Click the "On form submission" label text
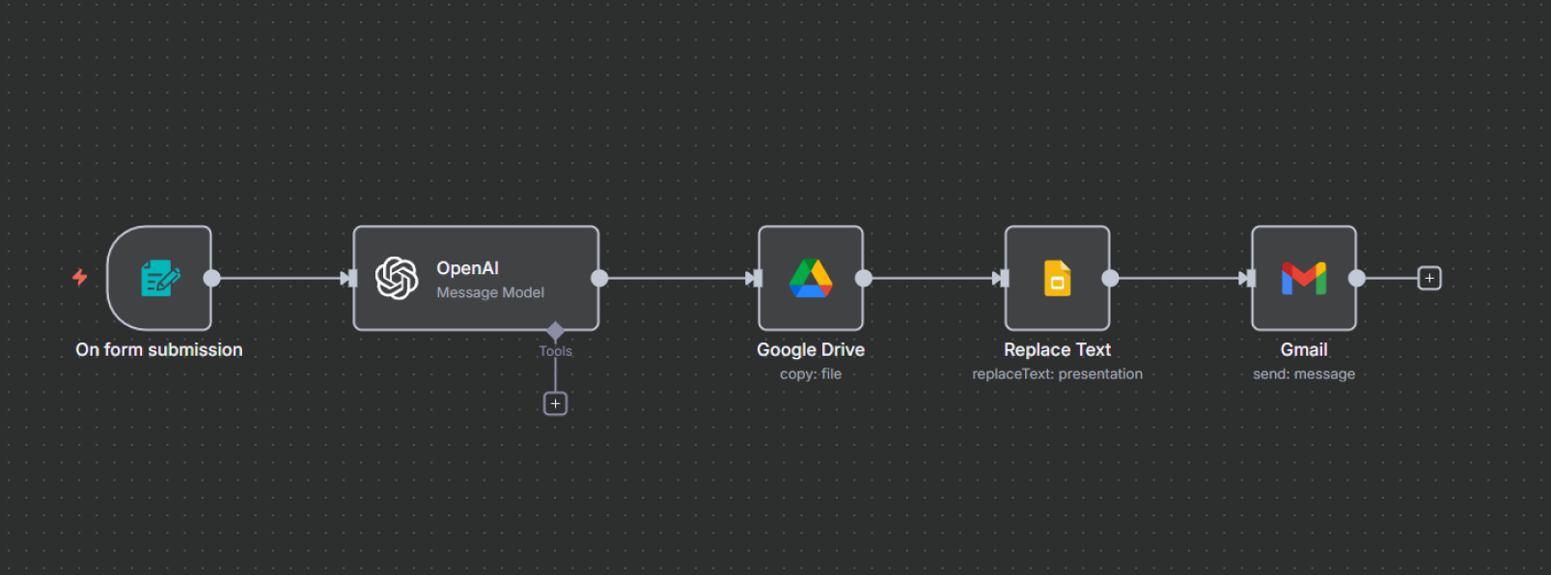Viewport: 1551px width, 575px height. [159, 350]
